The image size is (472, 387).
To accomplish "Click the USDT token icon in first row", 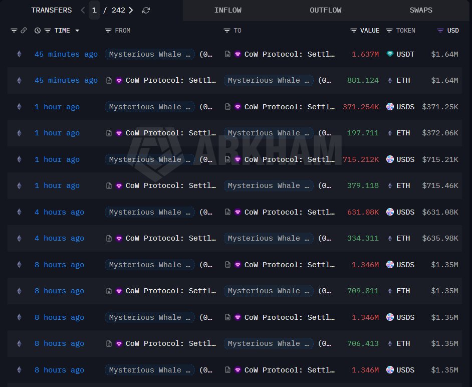I will pyautogui.click(x=390, y=54).
